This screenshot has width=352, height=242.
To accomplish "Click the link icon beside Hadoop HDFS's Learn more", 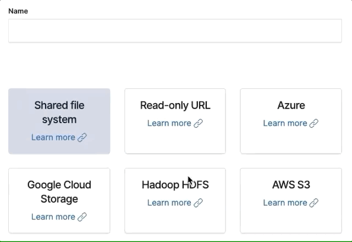I will pyautogui.click(x=198, y=202).
